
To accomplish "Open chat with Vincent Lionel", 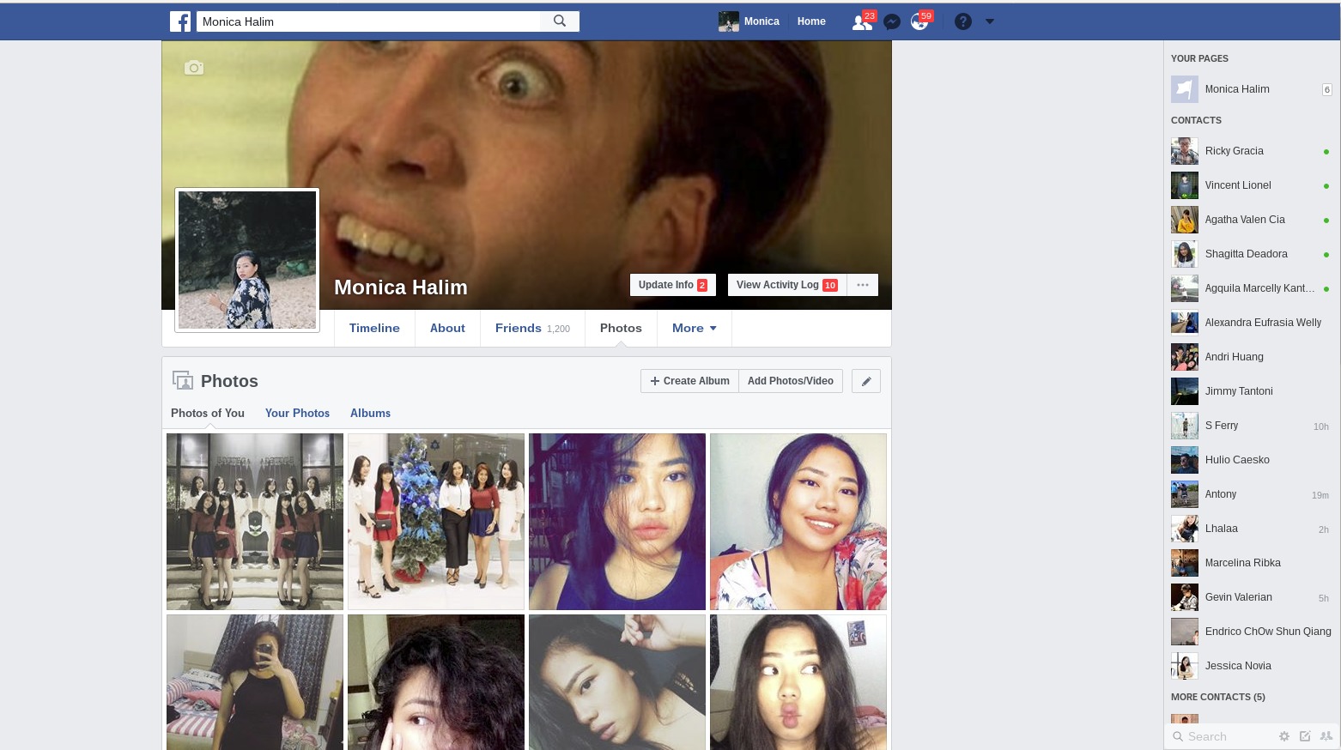I will coord(1251,185).
